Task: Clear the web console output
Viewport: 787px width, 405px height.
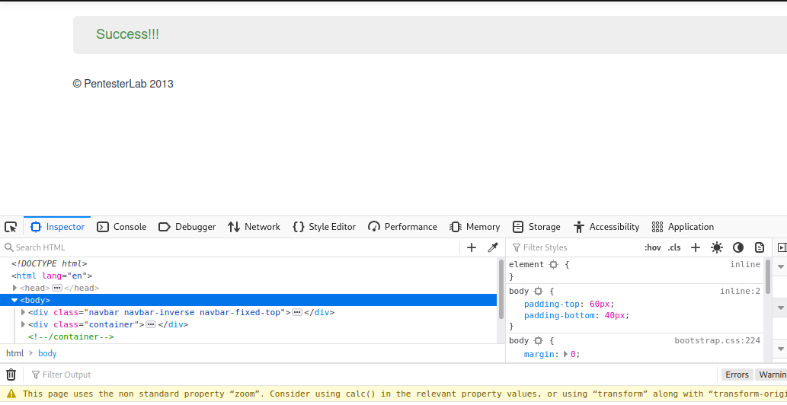Action: [11, 375]
